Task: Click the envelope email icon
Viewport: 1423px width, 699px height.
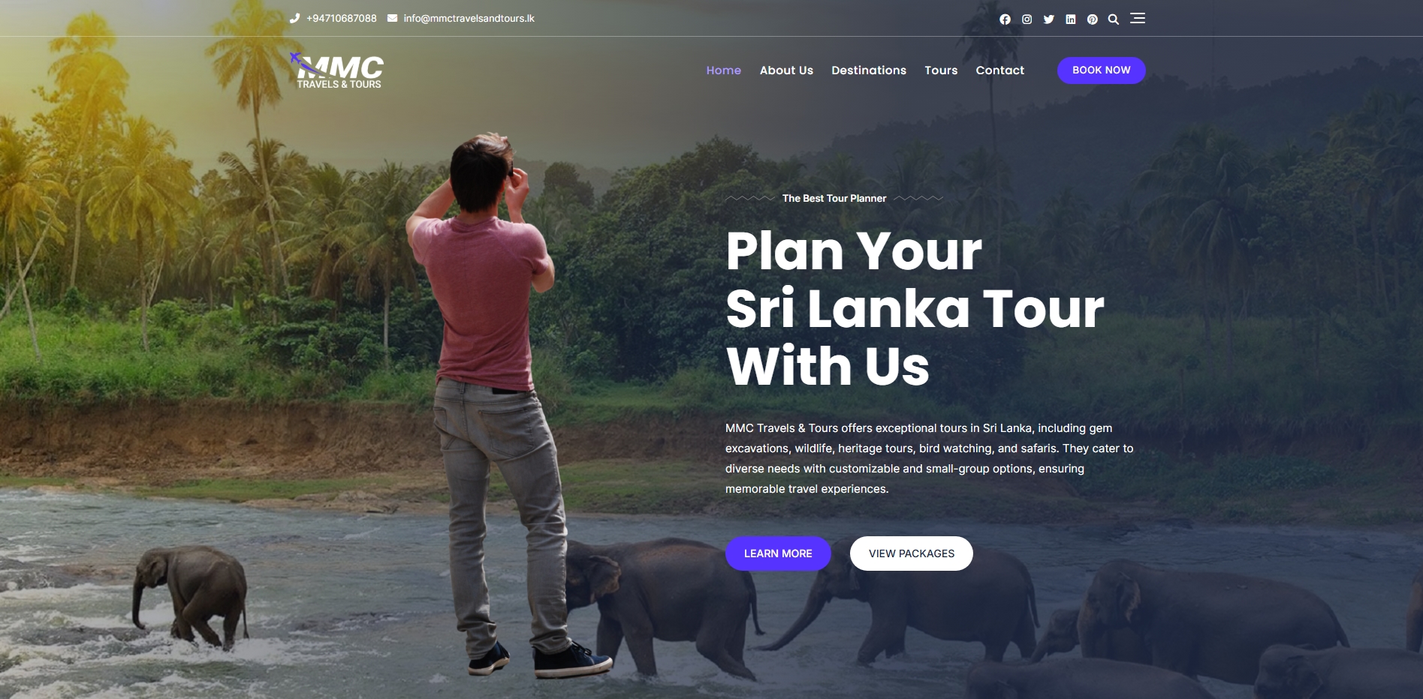Action: (392, 18)
